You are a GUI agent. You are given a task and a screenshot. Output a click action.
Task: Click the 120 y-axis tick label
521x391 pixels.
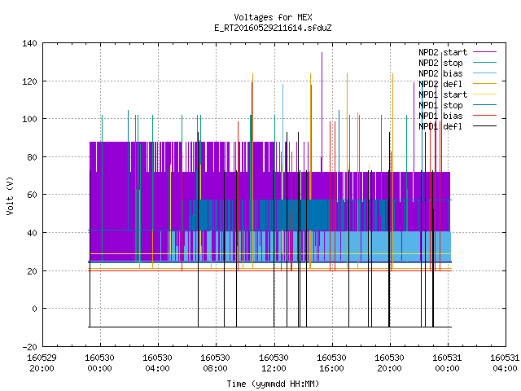[29, 81]
